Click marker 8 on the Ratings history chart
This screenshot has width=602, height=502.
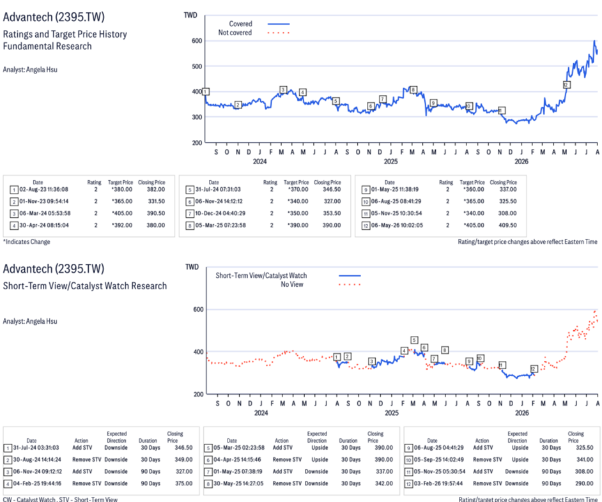pyautogui.click(x=413, y=90)
